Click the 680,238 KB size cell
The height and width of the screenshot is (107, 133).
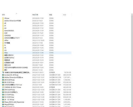tap(67, 75)
